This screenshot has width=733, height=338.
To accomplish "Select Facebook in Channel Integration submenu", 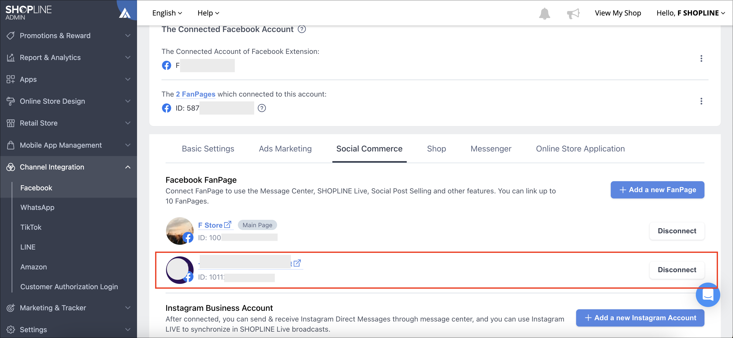I will tap(36, 188).
